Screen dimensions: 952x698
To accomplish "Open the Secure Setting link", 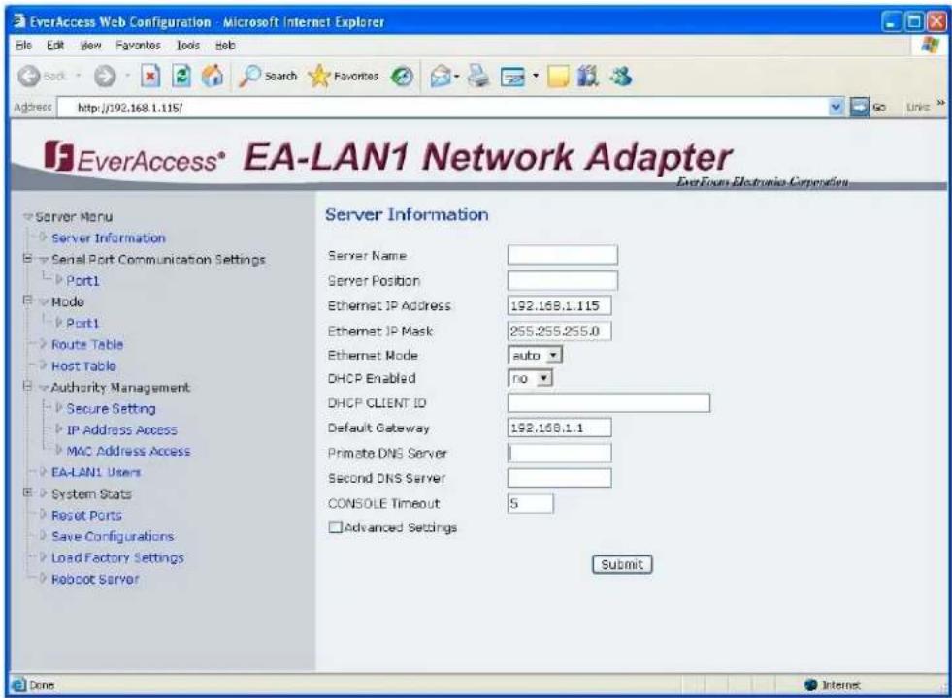I will click(x=111, y=409).
